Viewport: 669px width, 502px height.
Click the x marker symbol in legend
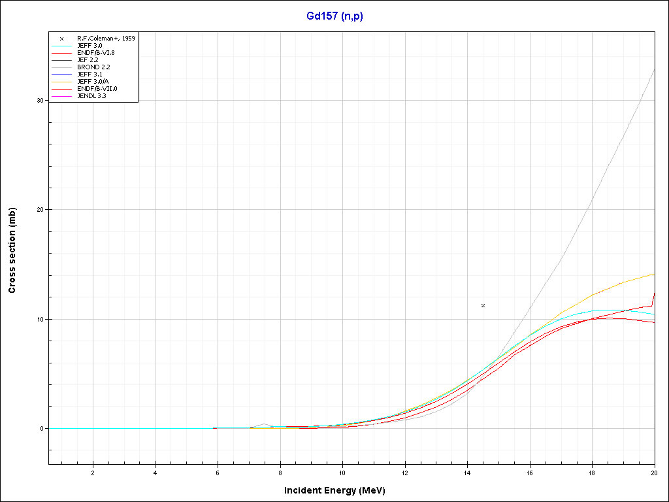click(x=61, y=39)
